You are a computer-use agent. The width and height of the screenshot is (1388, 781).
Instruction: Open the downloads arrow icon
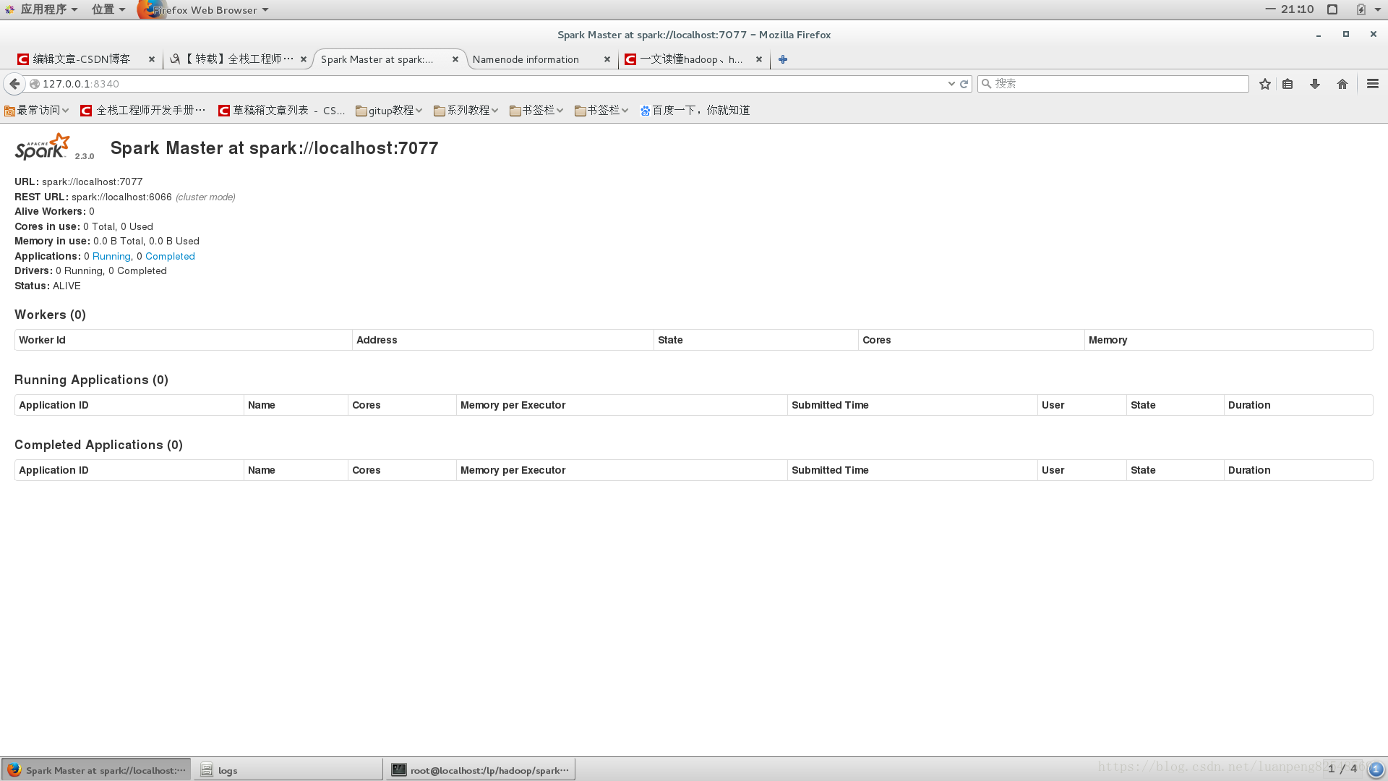[x=1315, y=84]
